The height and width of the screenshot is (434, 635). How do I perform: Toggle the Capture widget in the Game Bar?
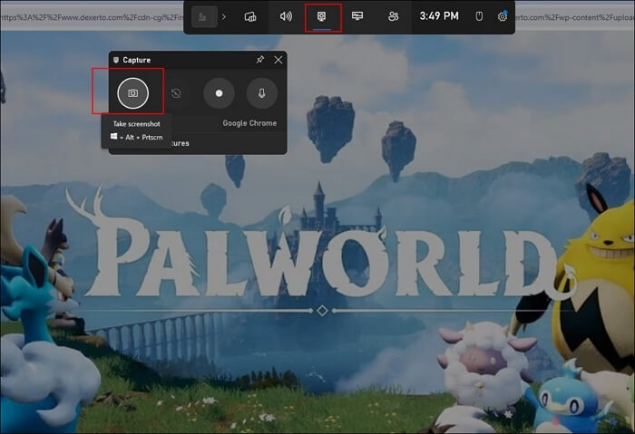[322, 16]
